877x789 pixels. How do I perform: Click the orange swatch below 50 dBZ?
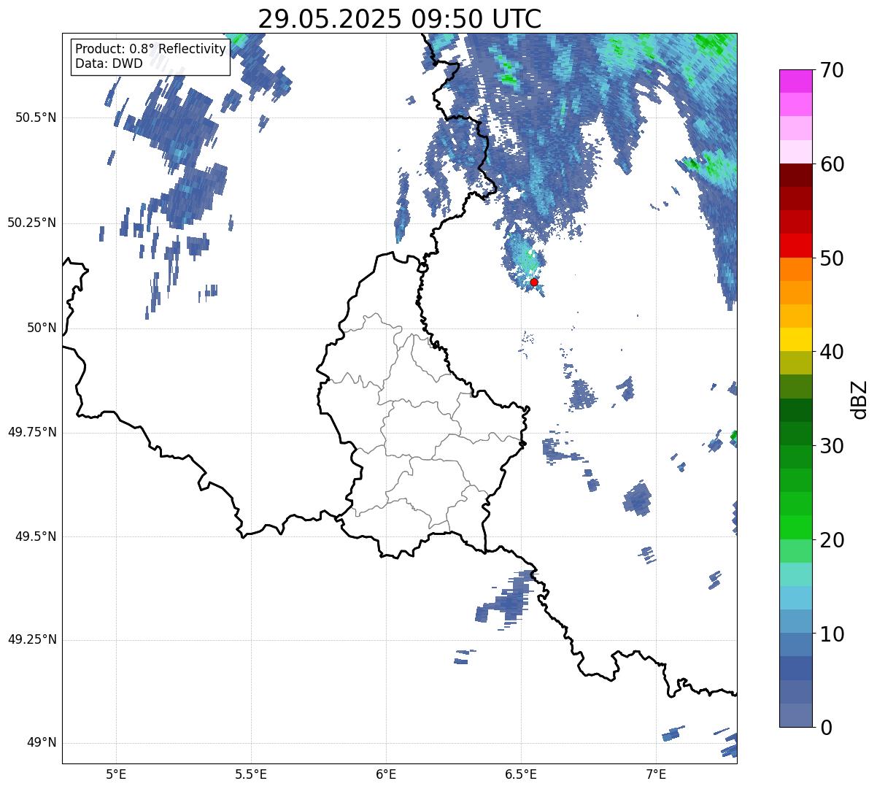[x=795, y=269]
